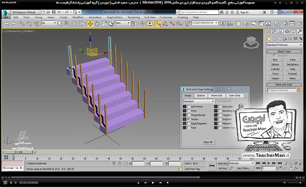This screenshot has height=187, width=306.
Task: Activate the Select and Move tool
Action: tap(90, 24)
